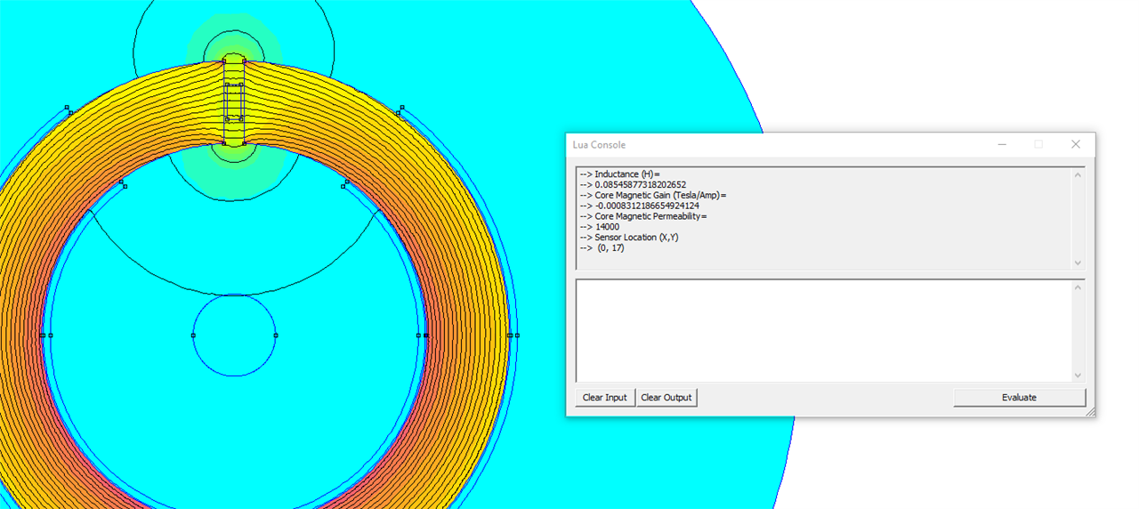Close the Lua Console window
This screenshot has width=1139, height=509.
[x=1075, y=144]
